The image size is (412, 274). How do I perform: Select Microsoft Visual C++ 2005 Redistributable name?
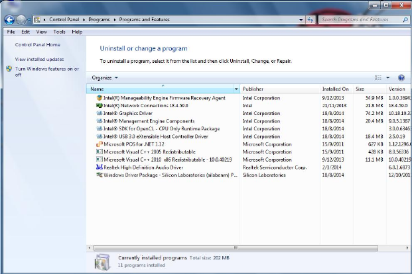pyautogui.click(x=149, y=152)
